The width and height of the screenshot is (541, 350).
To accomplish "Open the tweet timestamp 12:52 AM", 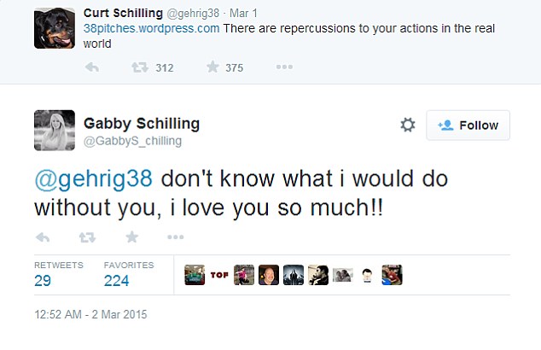I will click(x=91, y=314).
